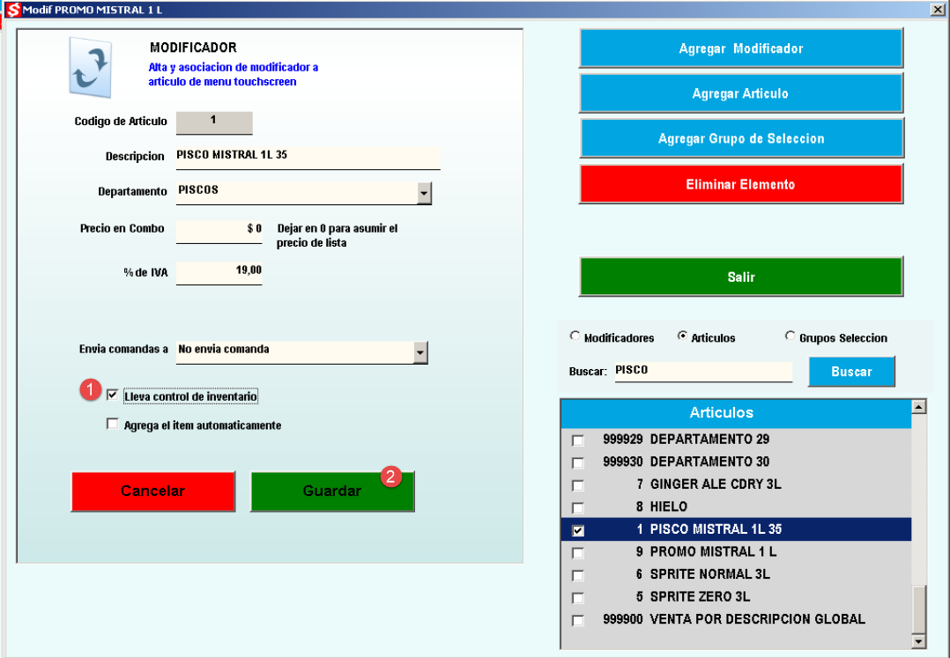Click the Descripcion text field
Image resolution: width=950 pixels, height=658 pixels.
pos(308,158)
